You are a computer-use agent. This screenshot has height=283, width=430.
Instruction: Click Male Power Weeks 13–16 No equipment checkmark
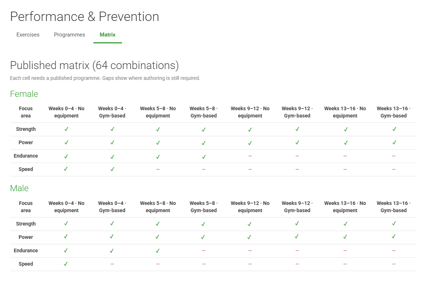[x=345, y=237]
